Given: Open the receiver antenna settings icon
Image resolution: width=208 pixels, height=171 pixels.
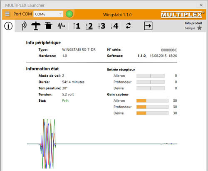Looking at the screenshot, I should pos(24,26).
